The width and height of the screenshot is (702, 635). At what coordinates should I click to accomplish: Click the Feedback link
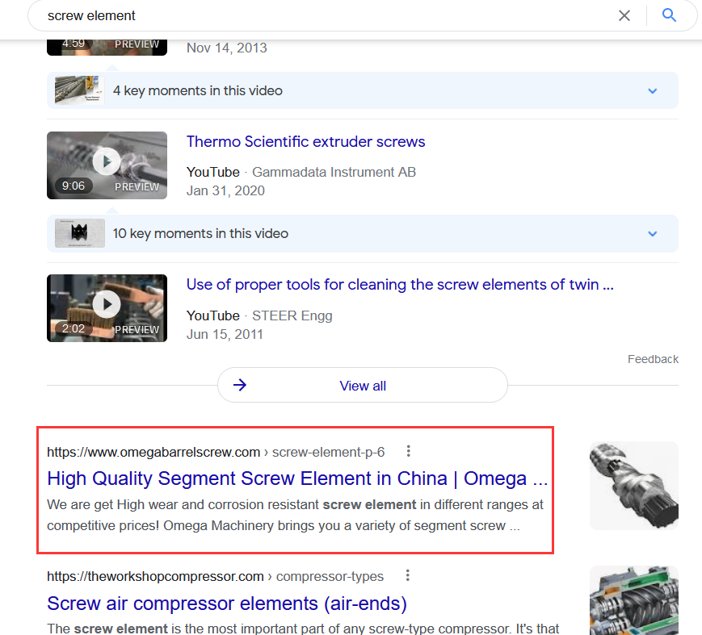click(653, 359)
